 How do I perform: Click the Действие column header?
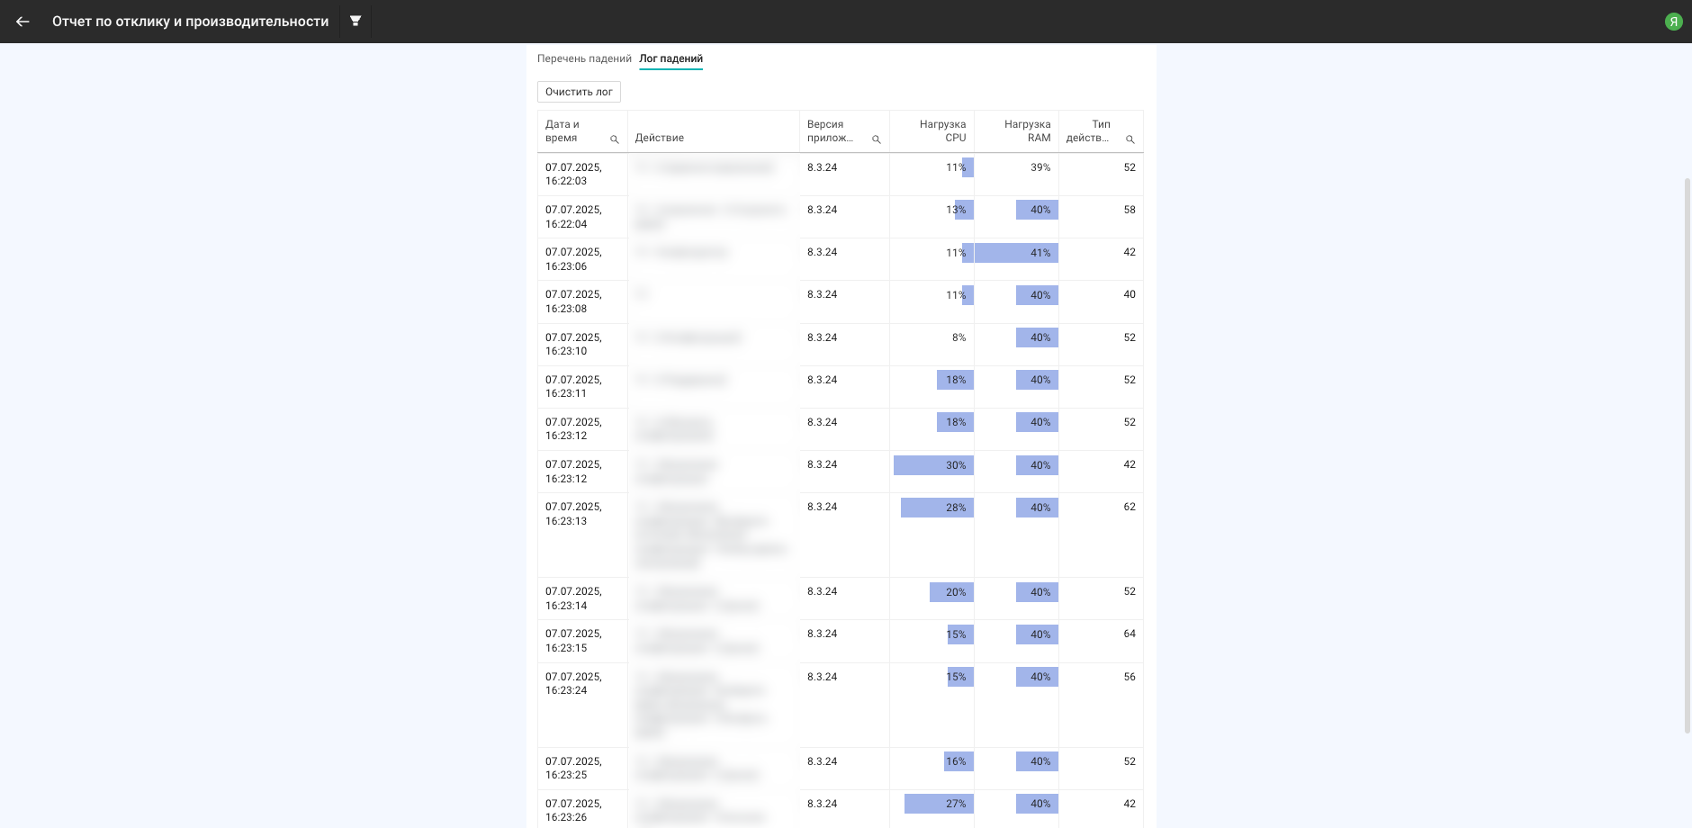(660, 138)
